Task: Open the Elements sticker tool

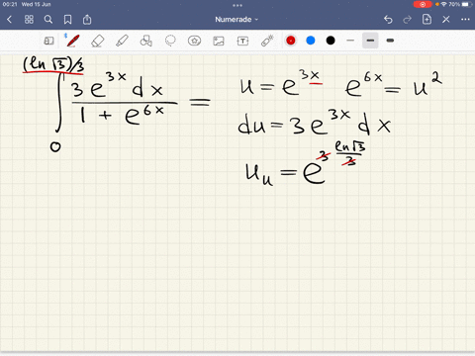Action: point(194,41)
